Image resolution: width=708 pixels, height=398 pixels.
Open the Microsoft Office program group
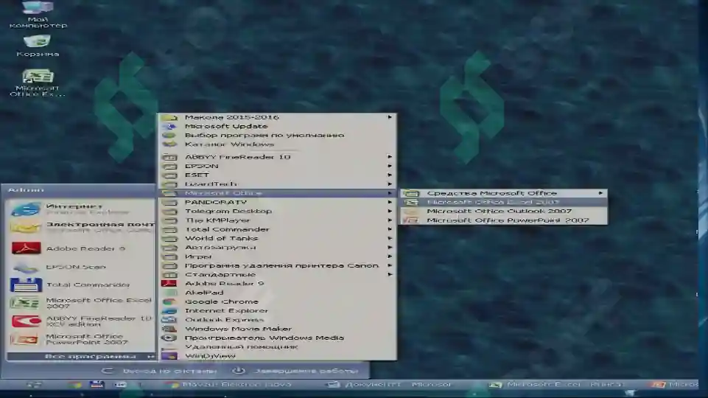point(277,193)
